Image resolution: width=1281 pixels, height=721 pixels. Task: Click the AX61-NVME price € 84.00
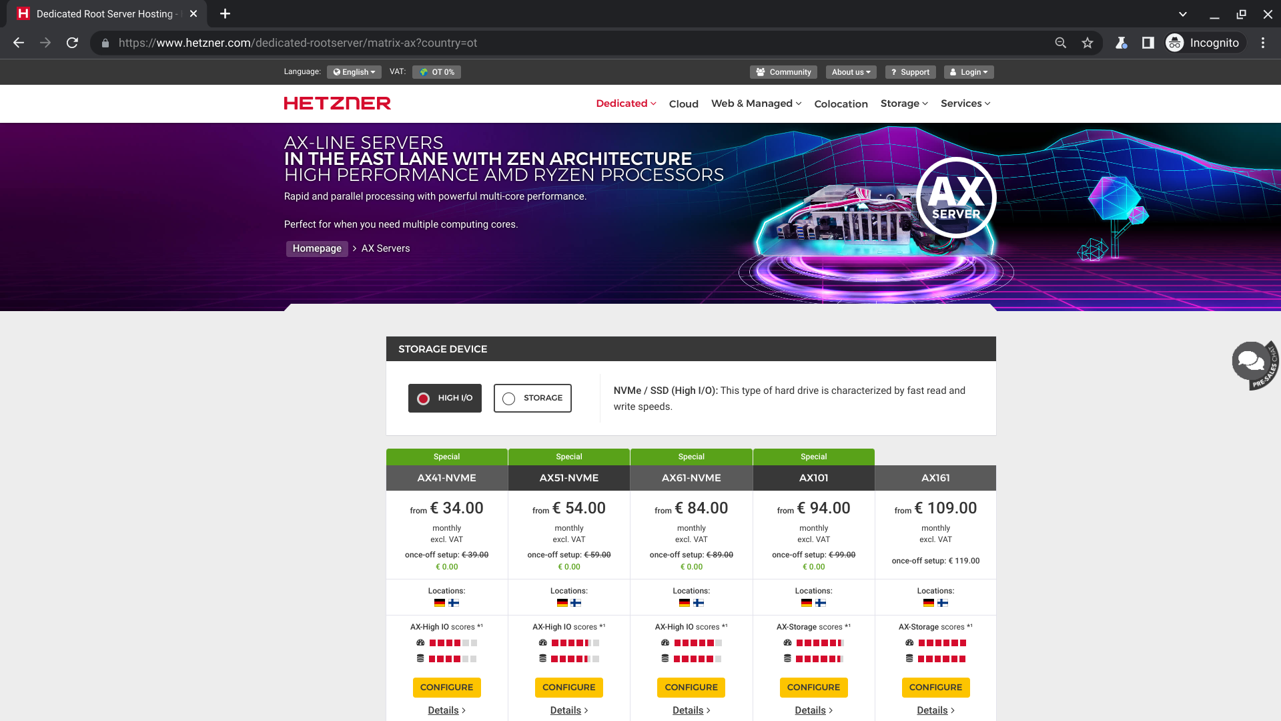[701, 508]
